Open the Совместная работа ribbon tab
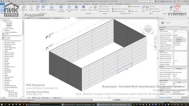Screen dimensions: 189x106 72,4
